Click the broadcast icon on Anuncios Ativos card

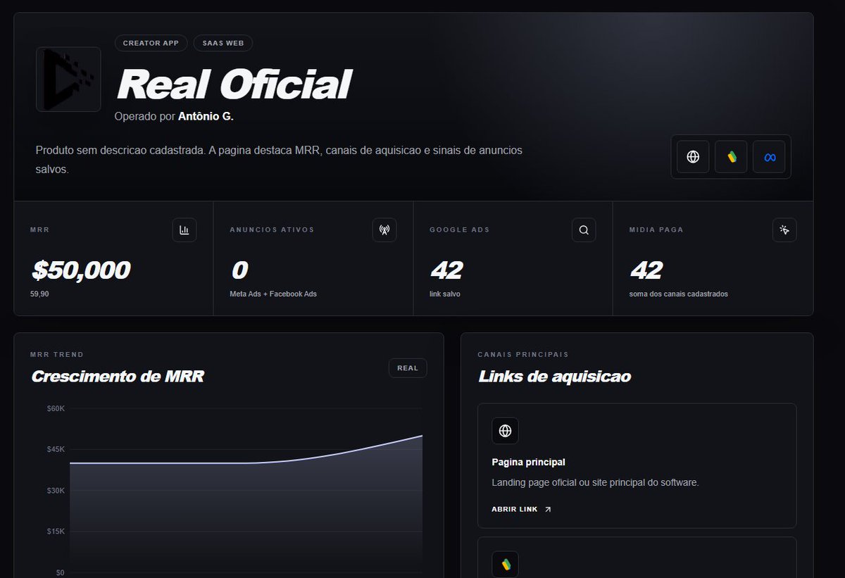(384, 230)
